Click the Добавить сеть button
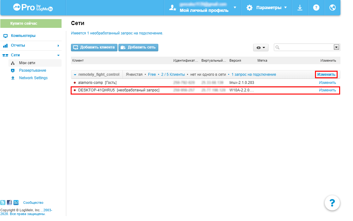353x221 pixels. click(138, 47)
